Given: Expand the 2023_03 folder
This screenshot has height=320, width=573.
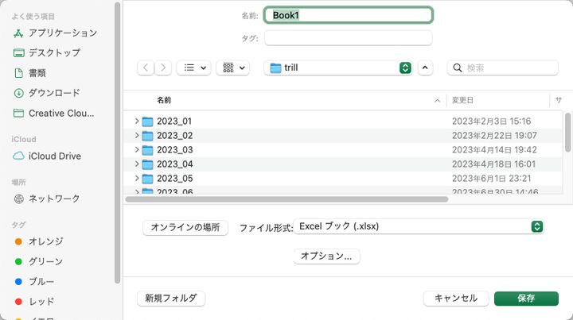Looking at the screenshot, I should tap(137, 150).
